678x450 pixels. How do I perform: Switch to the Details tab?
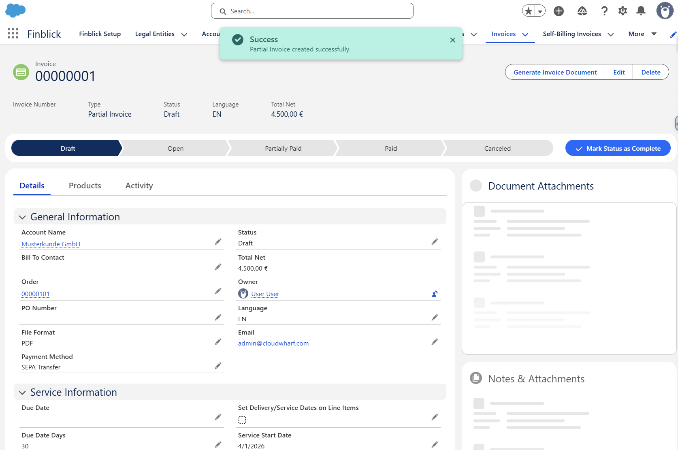(32, 186)
